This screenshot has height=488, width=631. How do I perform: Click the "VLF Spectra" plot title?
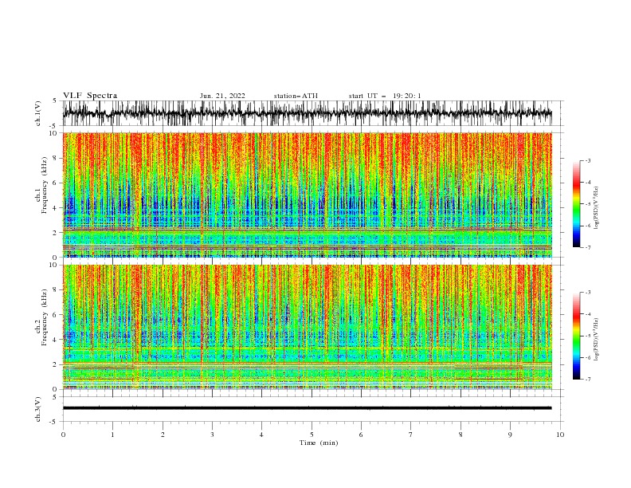(90, 96)
